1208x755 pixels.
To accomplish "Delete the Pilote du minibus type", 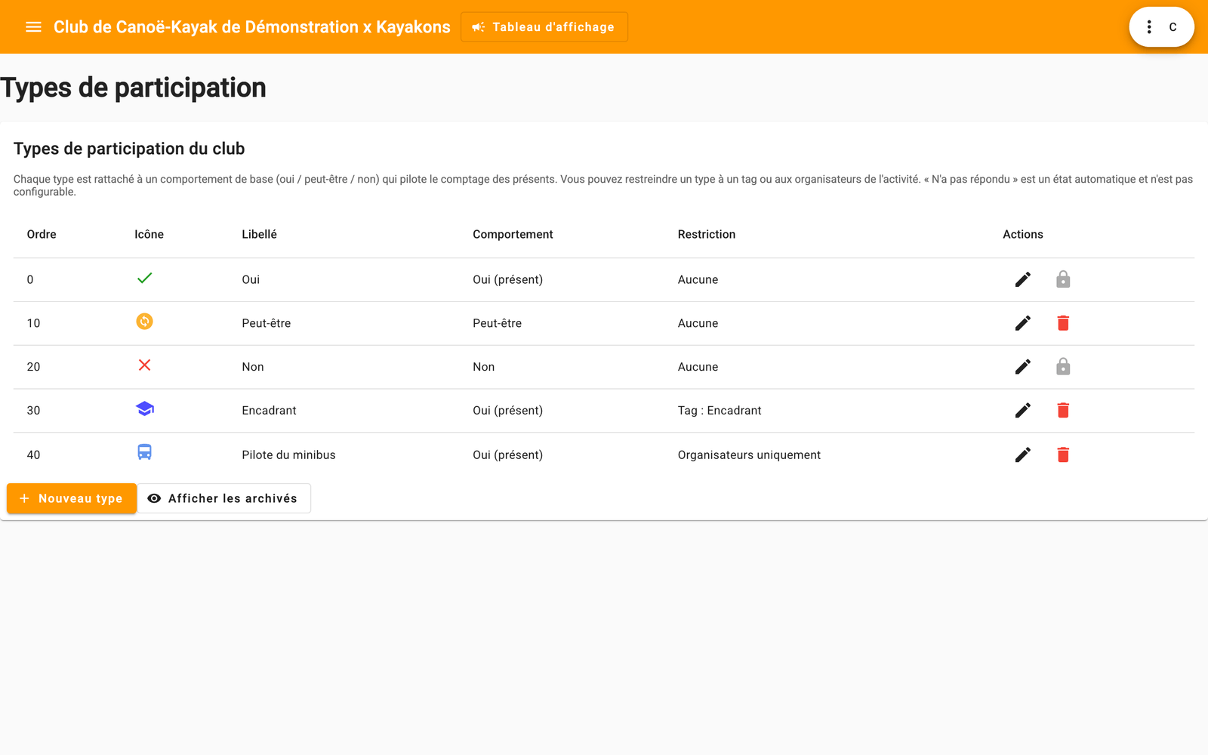I will [x=1063, y=455].
